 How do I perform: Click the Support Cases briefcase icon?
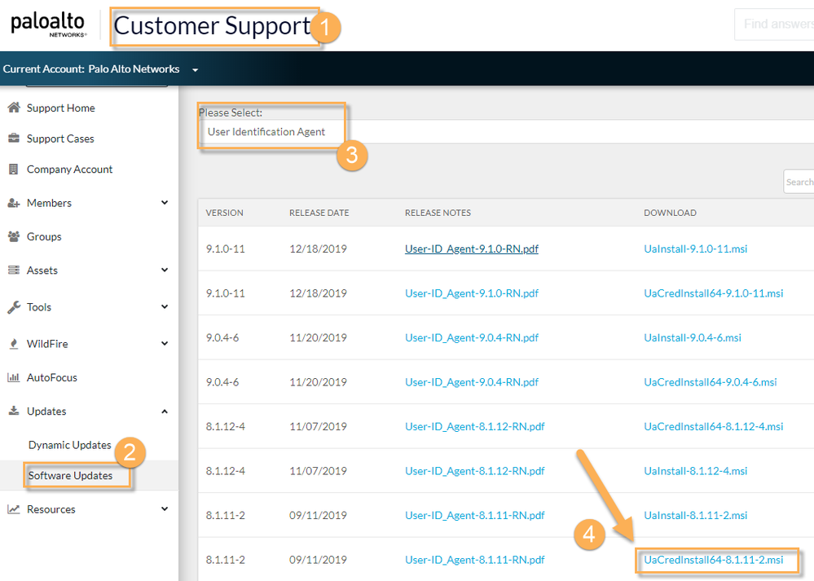[x=14, y=138]
